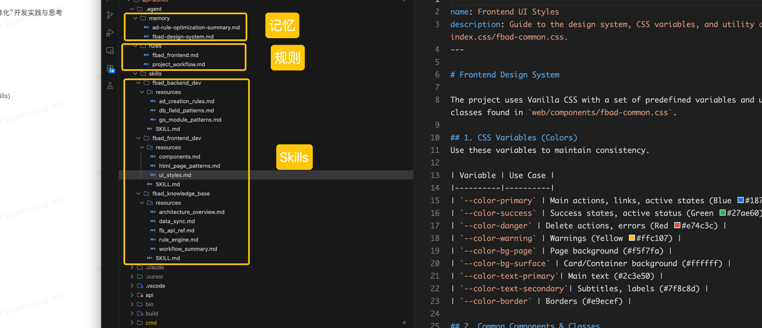
Task: Click the yellow #ffc107 color swatch
Action: [x=632, y=238]
